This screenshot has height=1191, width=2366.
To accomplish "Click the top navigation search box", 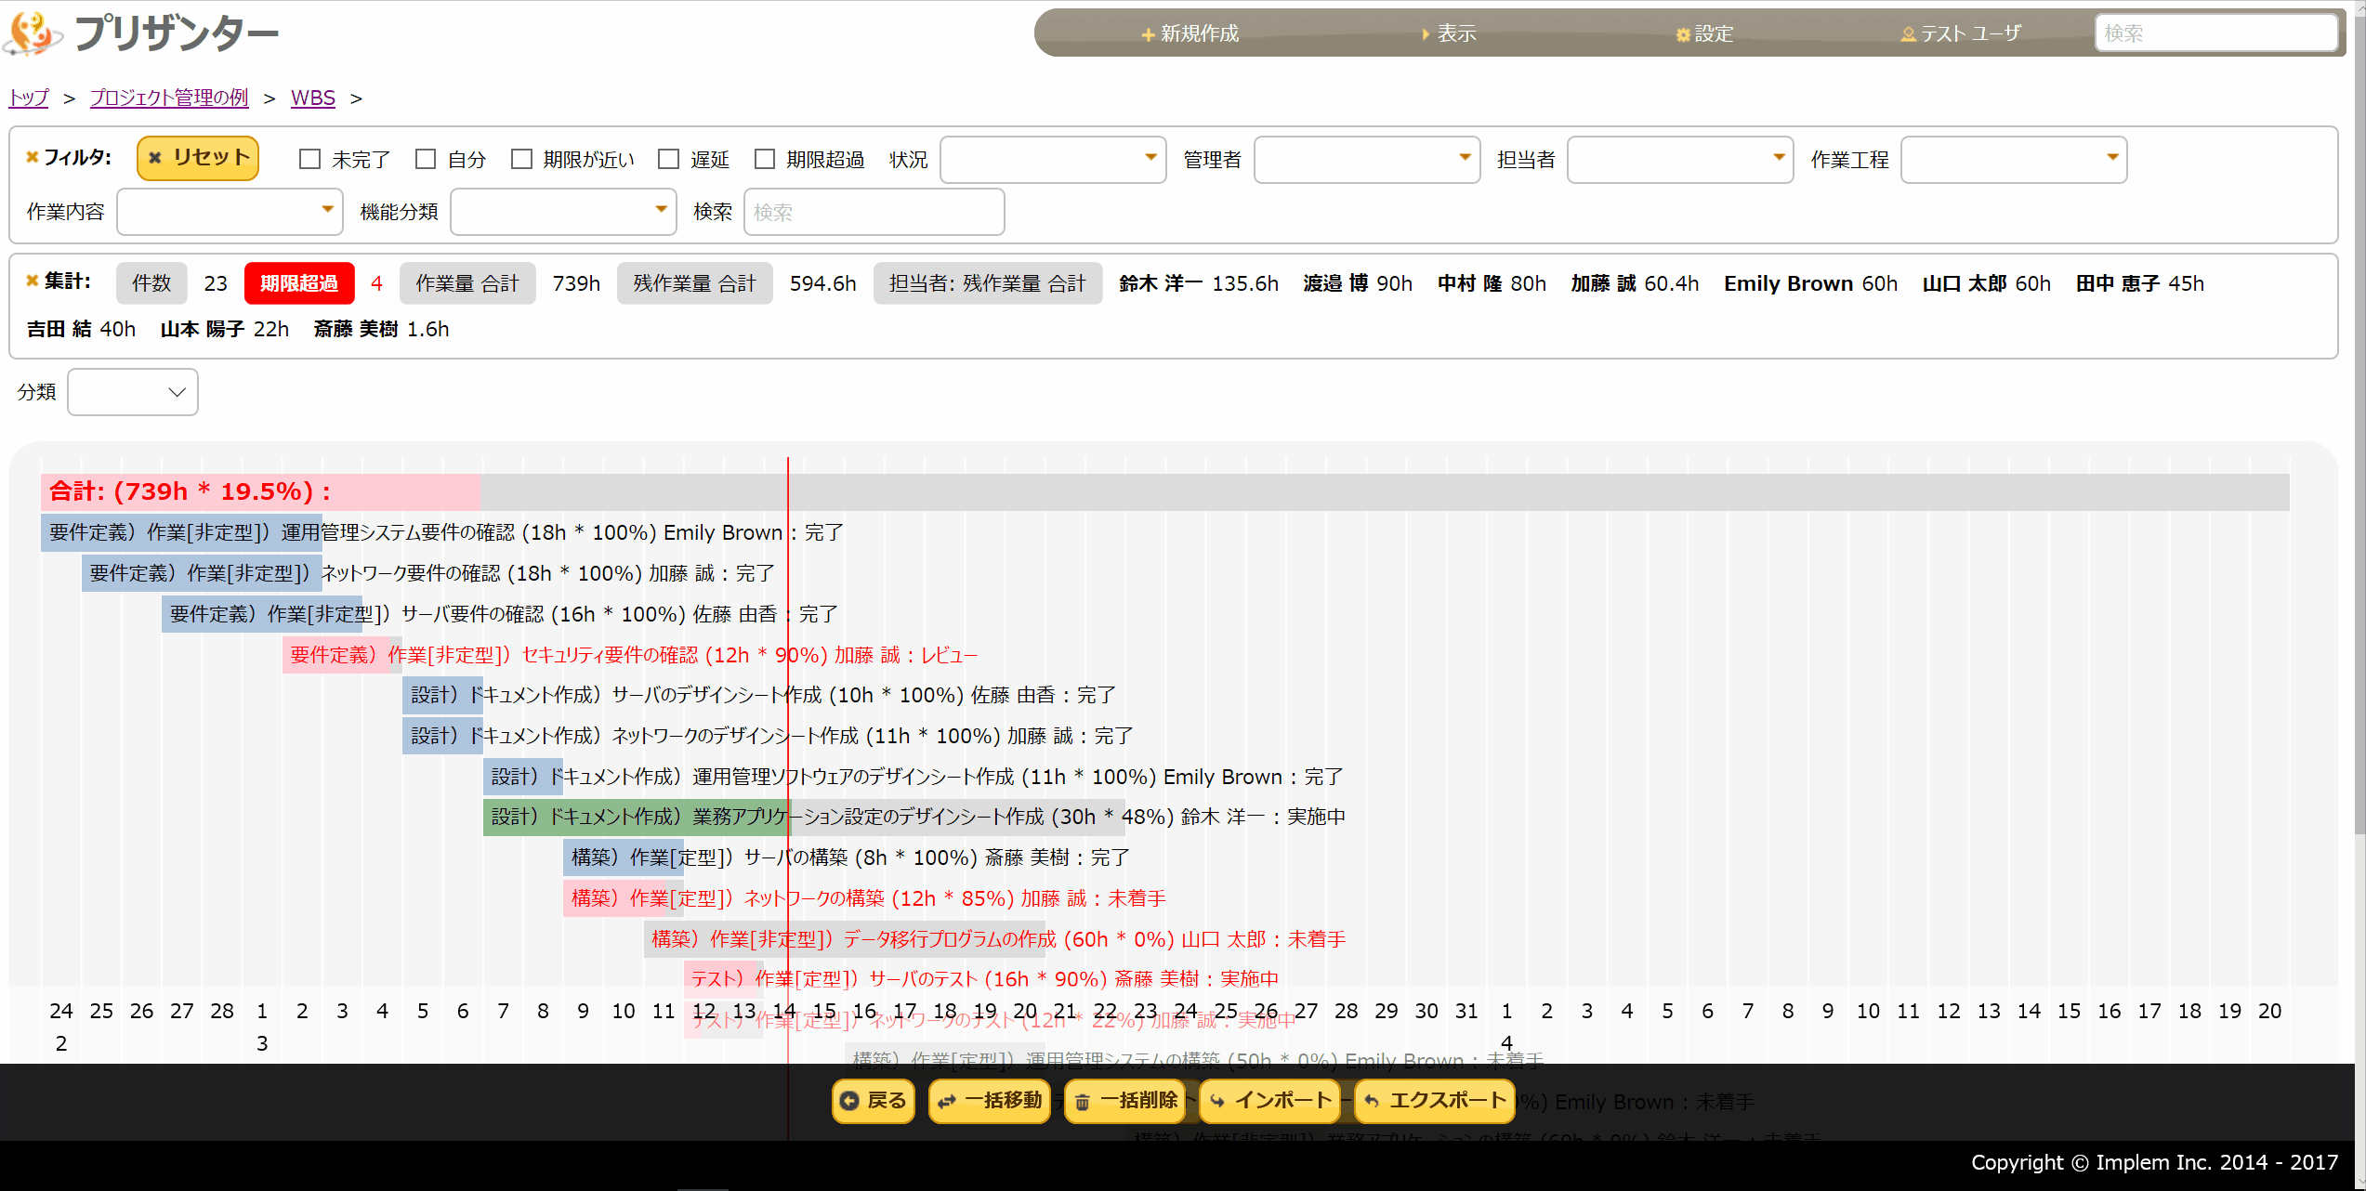I will point(2216,33).
